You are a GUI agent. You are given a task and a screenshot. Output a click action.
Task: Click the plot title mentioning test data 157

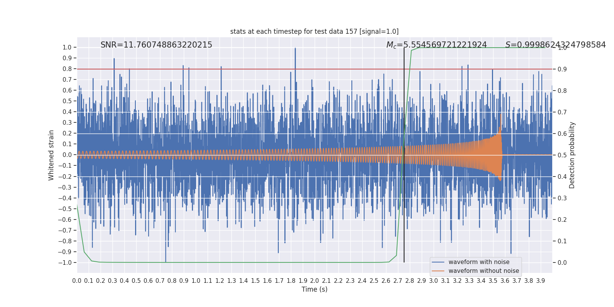[x=314, y=31]
